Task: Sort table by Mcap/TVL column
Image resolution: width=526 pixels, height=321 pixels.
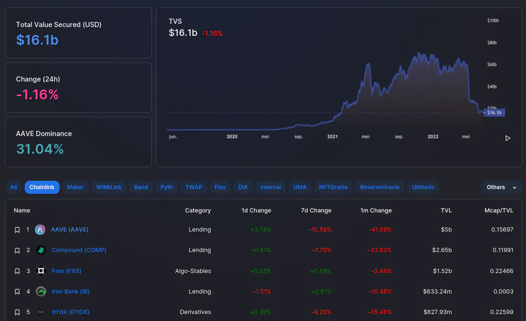Action: tap(499, 211)
